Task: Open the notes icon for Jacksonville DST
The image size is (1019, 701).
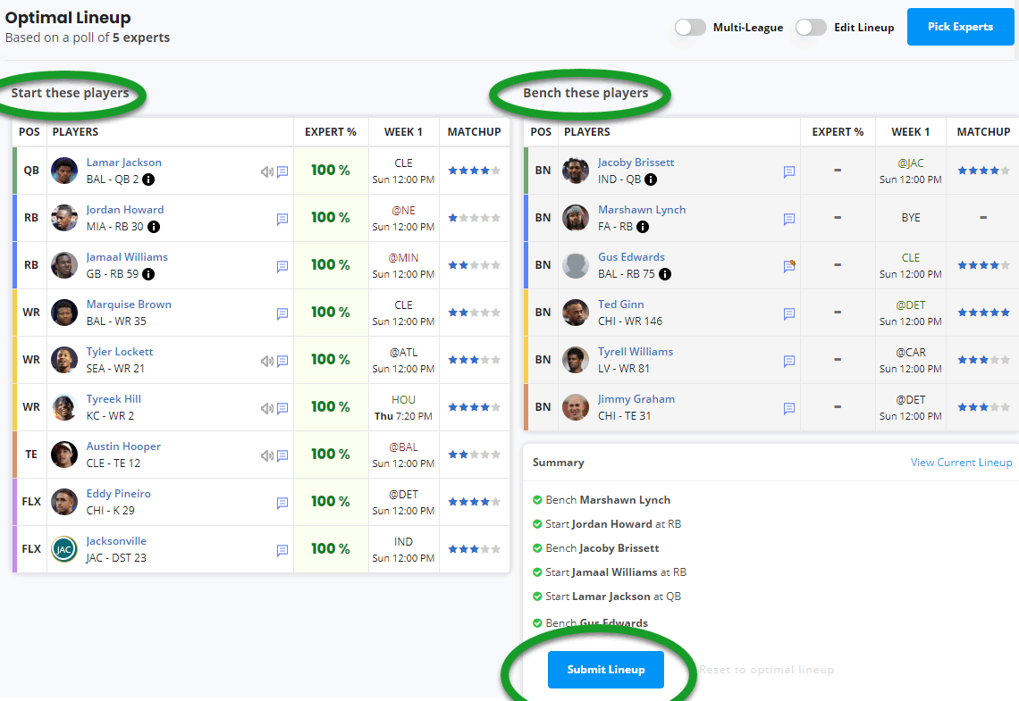Action: pos(282,551)
